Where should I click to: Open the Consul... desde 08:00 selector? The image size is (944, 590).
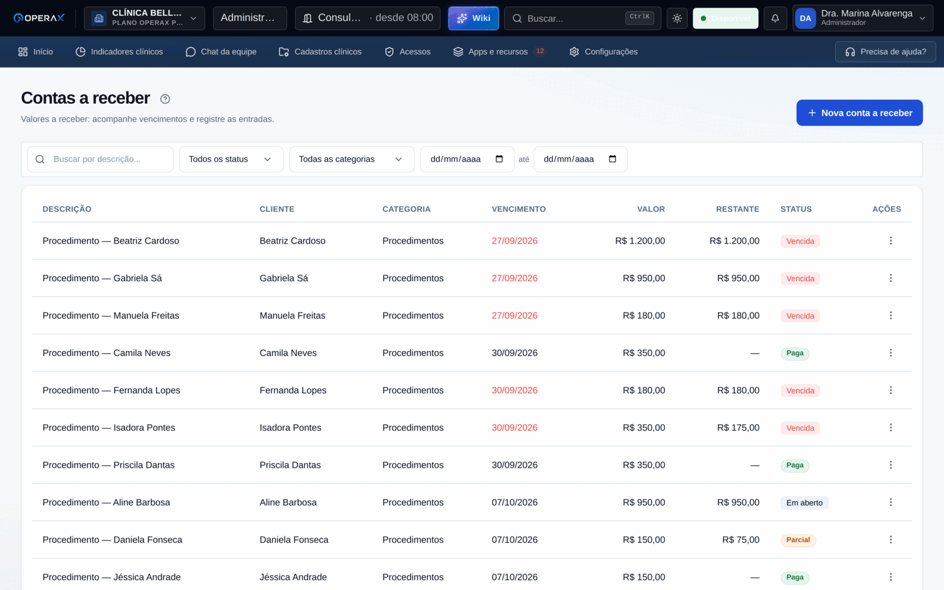(x=368, y=18)
